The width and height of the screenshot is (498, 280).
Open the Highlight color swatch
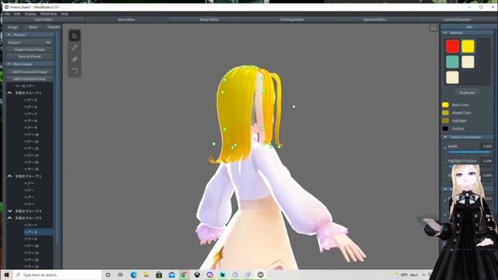coord(445,121)
